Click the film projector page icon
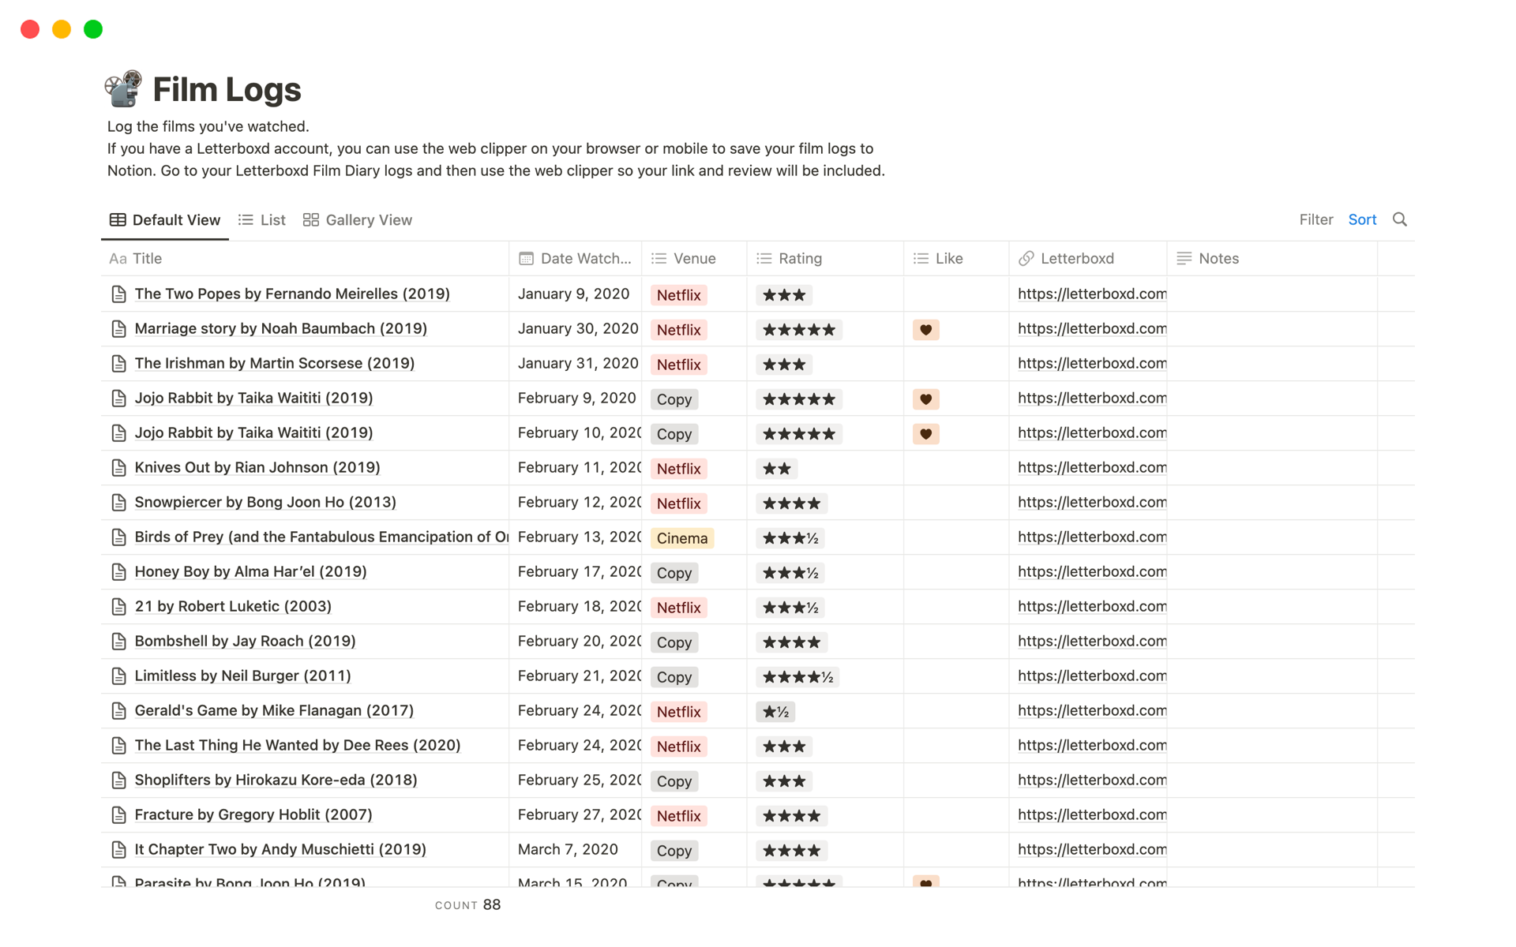The image size is (1516, 947). pyautogui.click(x=122, y=88)
